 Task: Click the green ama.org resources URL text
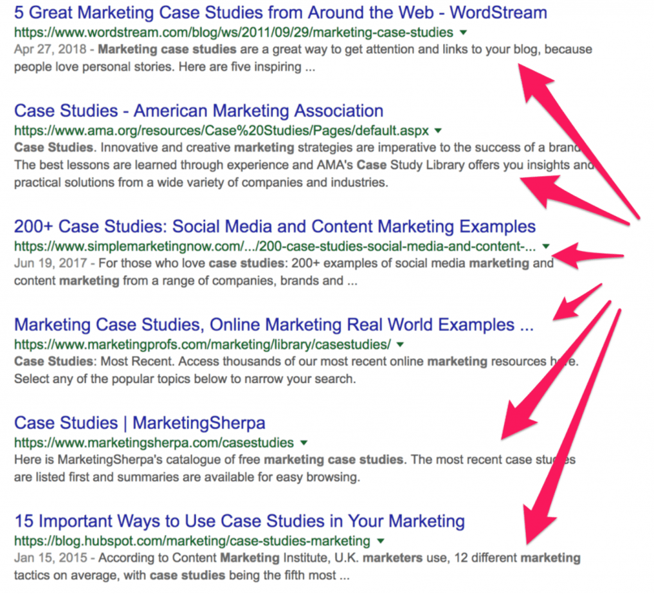pos(221,131)
